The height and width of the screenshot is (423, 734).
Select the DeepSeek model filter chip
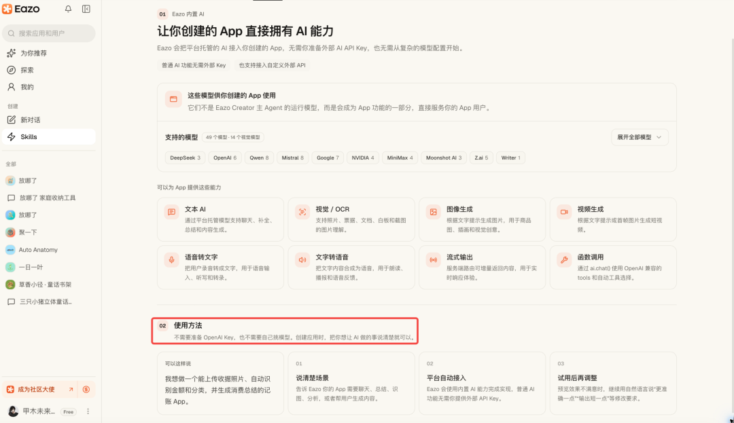point(186,158)
